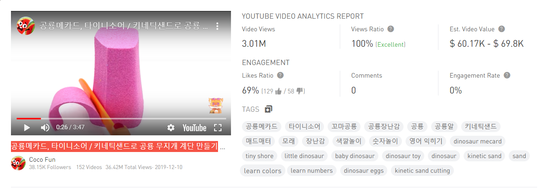Select the kinetic sand tag
Screen dimensions: 544x191
click(x=484, y=156)
